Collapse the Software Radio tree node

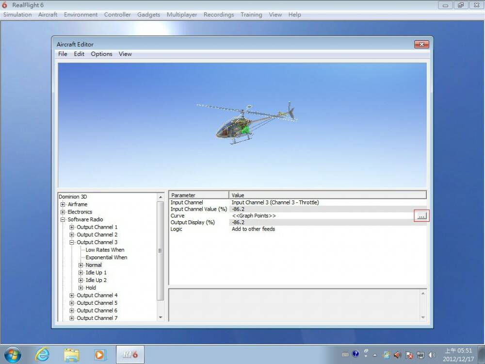[x=63, y=219]
